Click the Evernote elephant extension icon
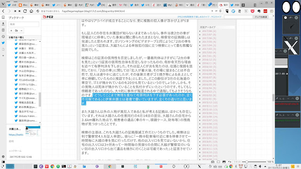Image resolution: width=301 pixels, height=169 pixels. [x=259, y=11]
